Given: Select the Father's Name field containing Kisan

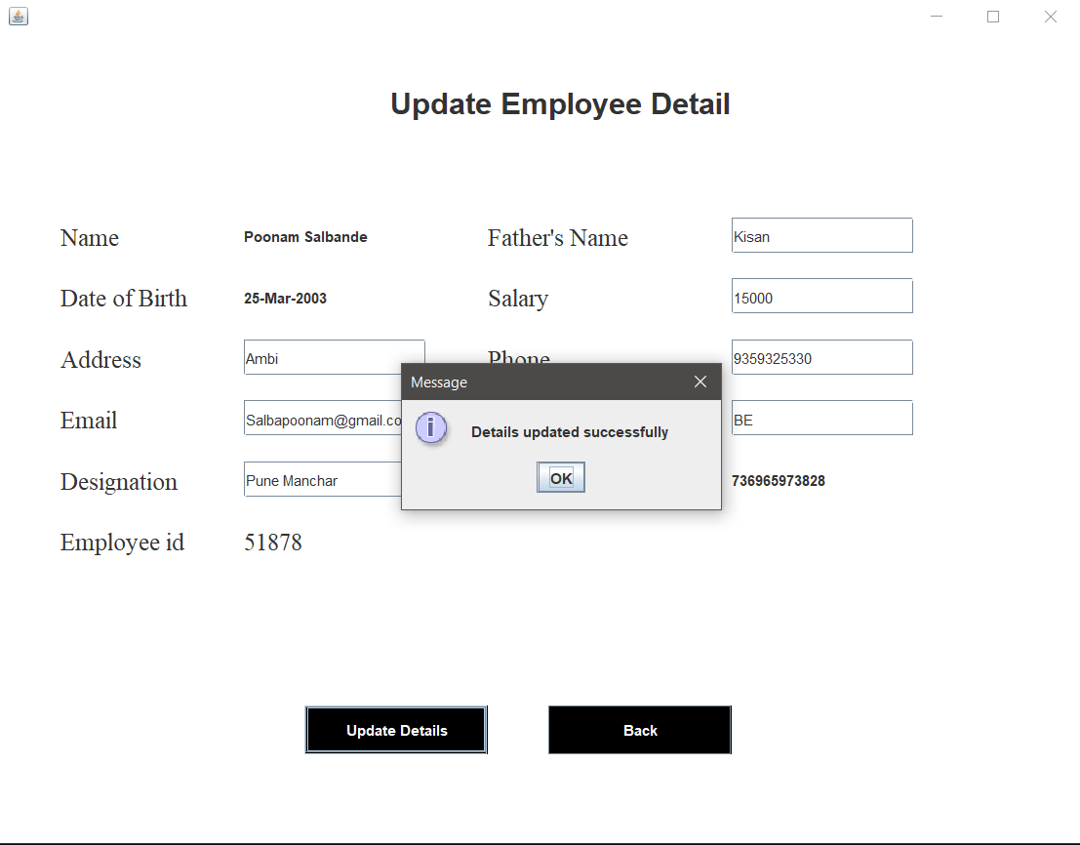Looking at the screenshot, I should click(x=821, y=235).
